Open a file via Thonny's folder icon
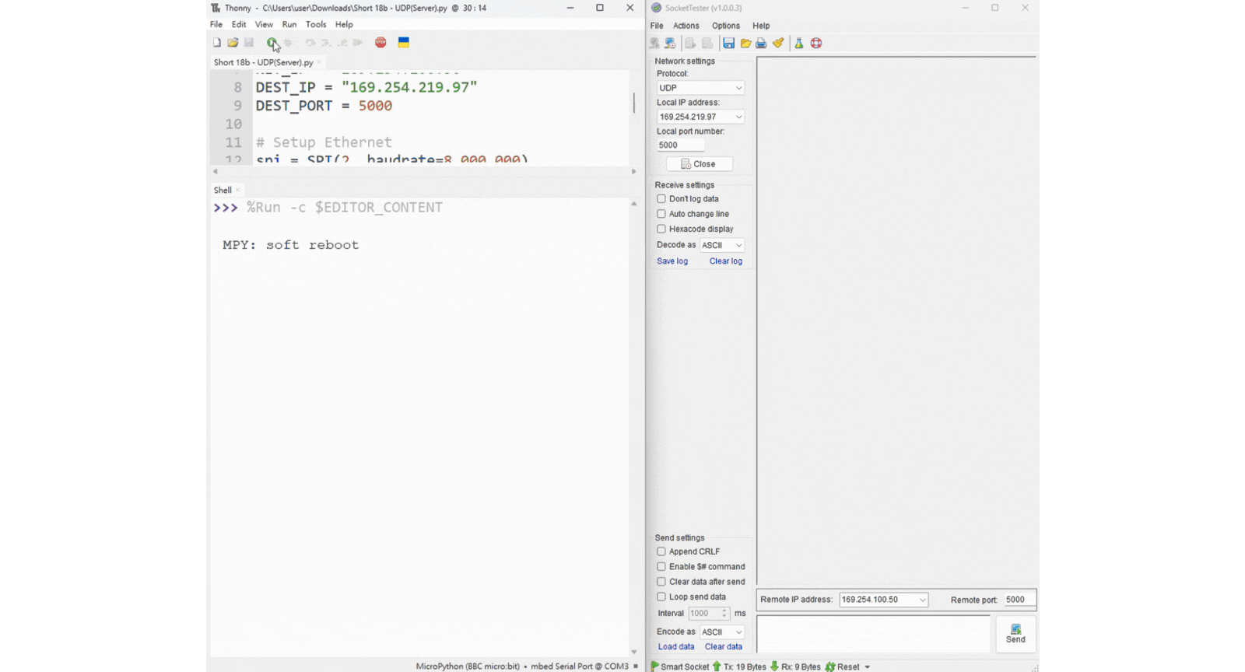This screenshot has height=672, width=1245. pyautogui.click(x=233, y=43)
